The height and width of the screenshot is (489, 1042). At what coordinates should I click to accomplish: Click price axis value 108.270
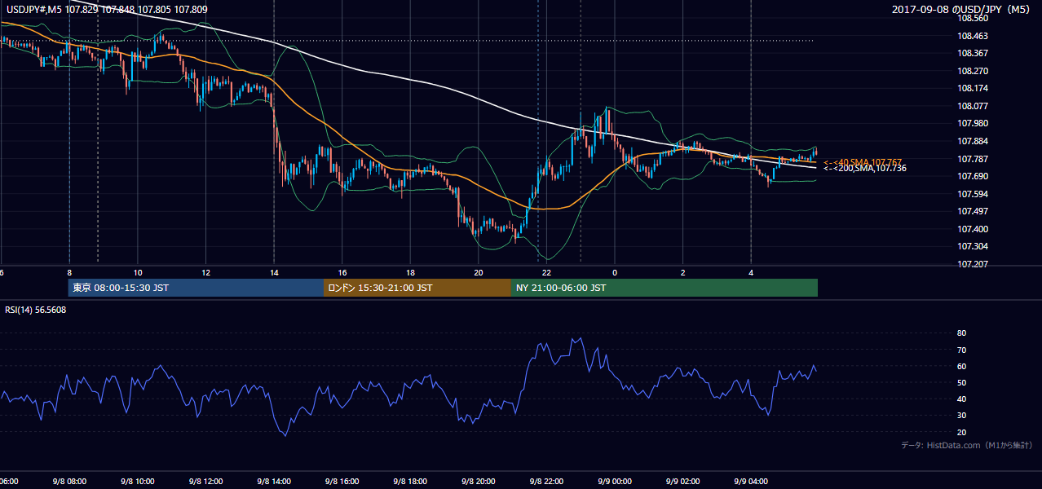click(x=972, y=71)
